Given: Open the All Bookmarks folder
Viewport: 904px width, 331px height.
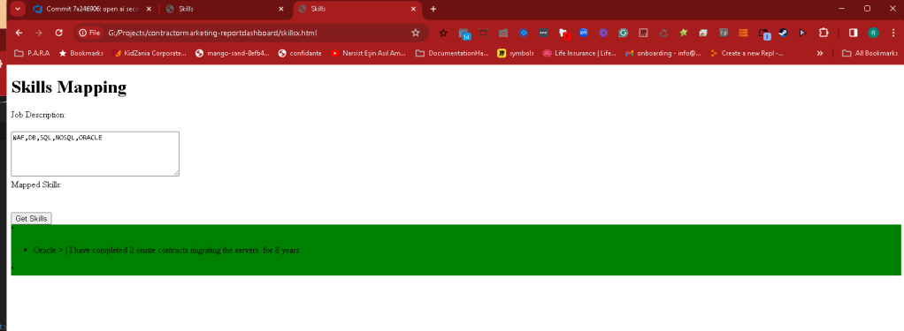Looking at the screenshot, I should point(870,53).
